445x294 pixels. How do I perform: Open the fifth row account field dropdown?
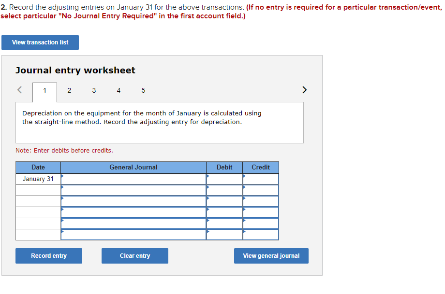pos(133,224)
